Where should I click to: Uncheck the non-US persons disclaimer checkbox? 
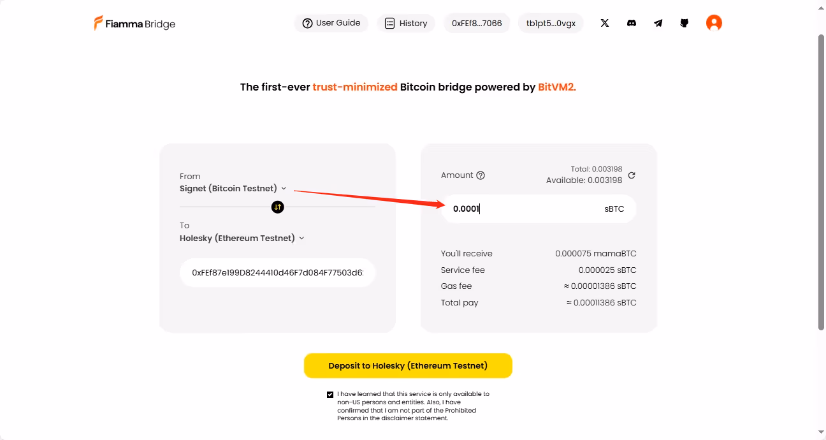[x=330, y=395]
